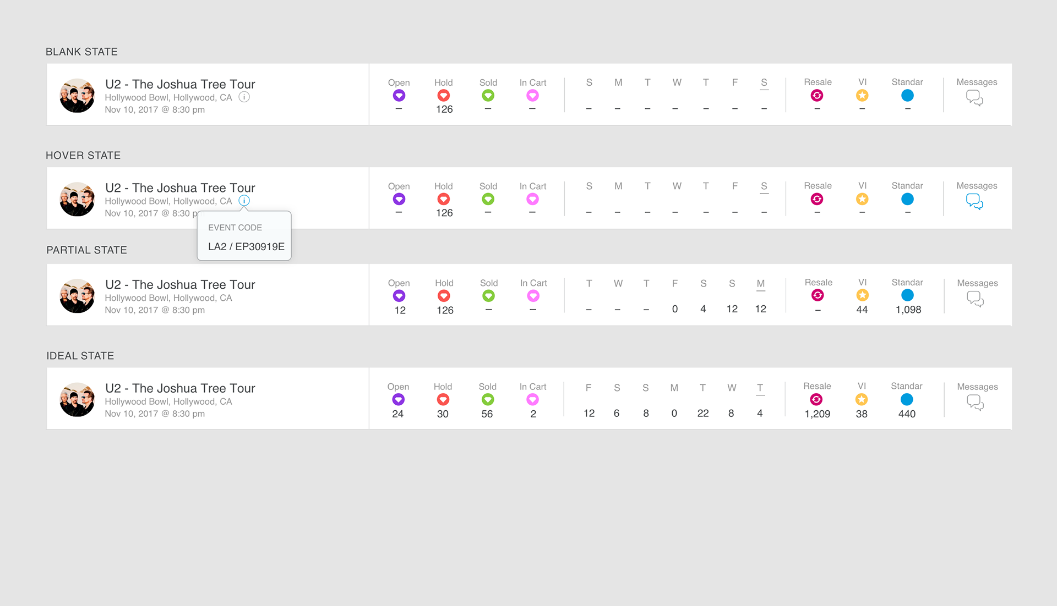The width and height of the screenshot is (1057, 606).
Task: Select the underlined M day in Partial State row
Action: (761, 284)
